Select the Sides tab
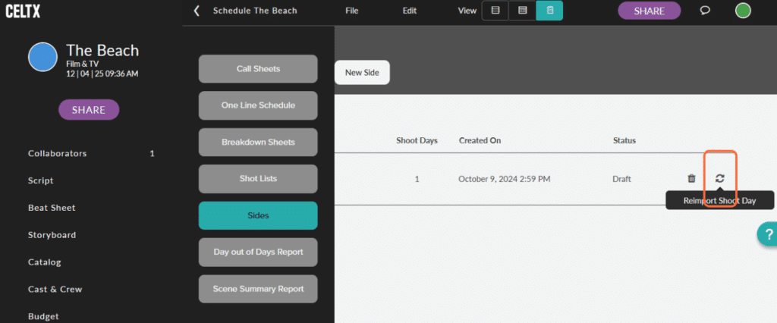The height and width of the screenshot is (323, 777). click(x=258, y=215)
